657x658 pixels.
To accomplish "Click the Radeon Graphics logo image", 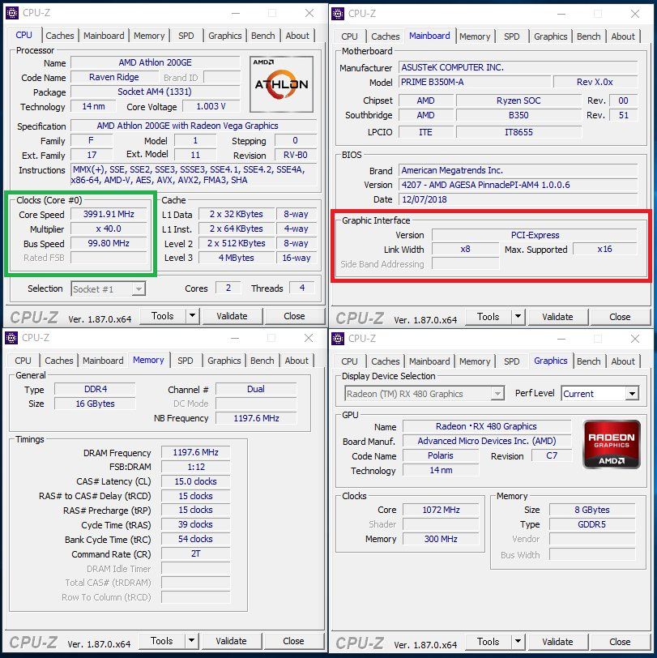I will [612, 444].
